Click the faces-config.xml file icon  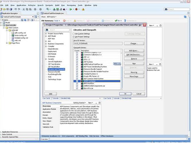[13, 35]
